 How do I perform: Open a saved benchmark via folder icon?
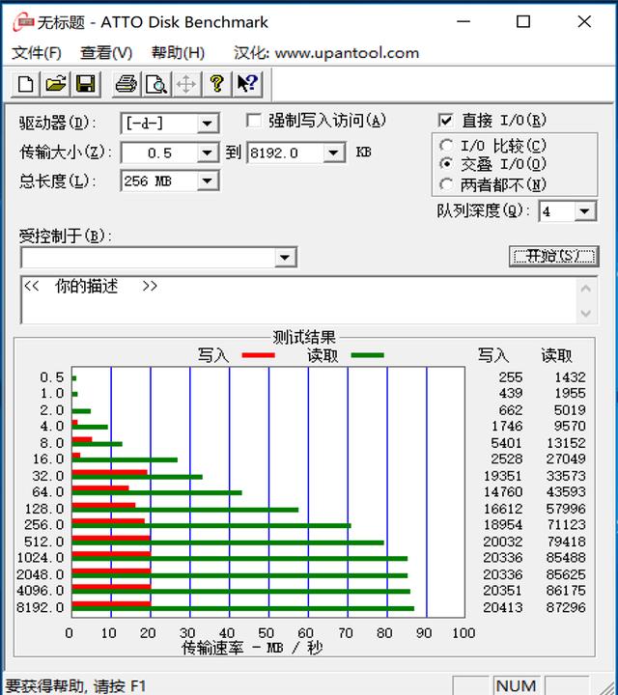click(x=55, y=84)
